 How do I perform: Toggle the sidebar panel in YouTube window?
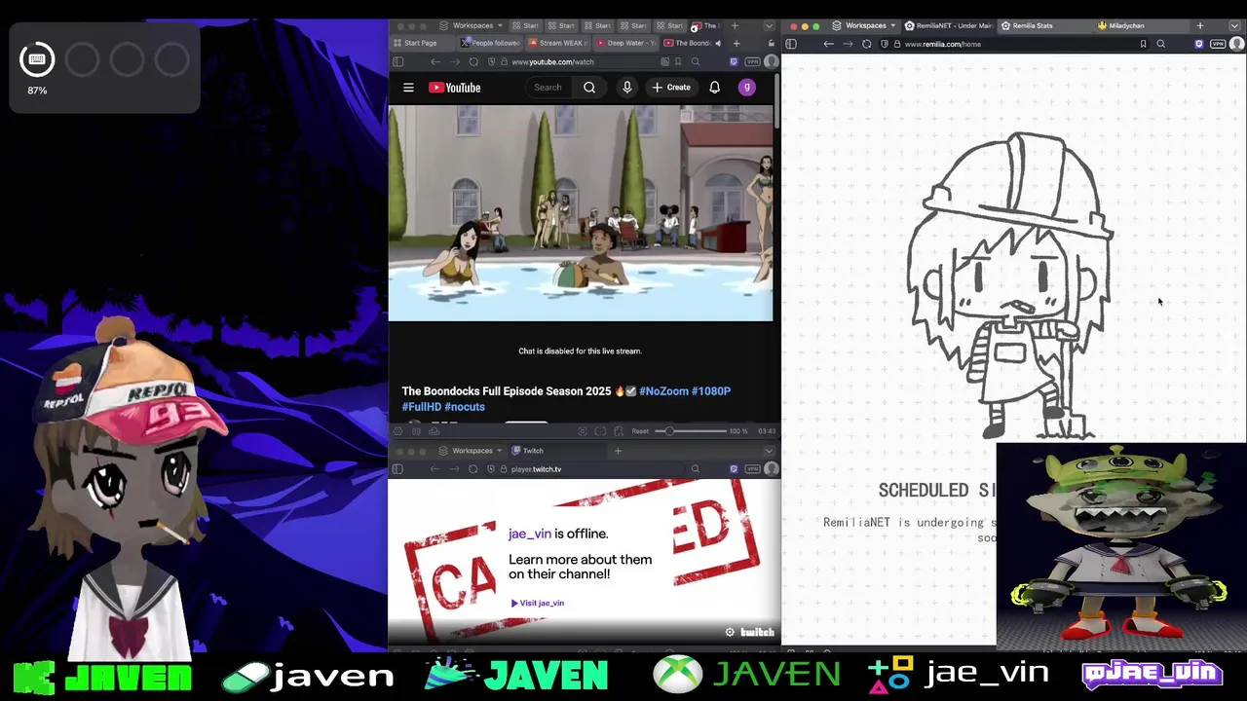point(398,61)
